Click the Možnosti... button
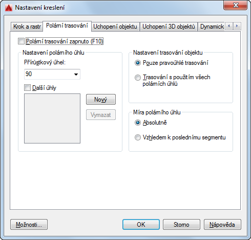The height and width of the screenshot is (240, 251). pos(29,225)
